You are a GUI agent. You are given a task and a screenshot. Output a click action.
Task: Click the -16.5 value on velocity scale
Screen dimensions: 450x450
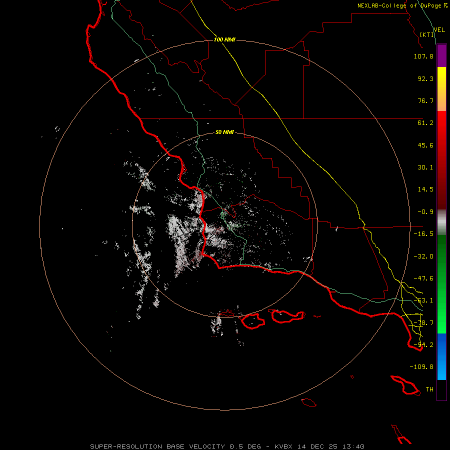pos(423,234)
